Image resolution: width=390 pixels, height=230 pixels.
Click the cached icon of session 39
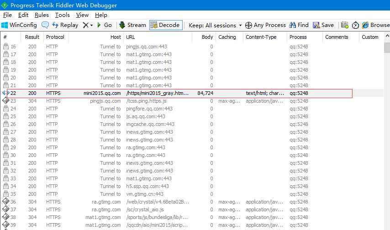6,225
